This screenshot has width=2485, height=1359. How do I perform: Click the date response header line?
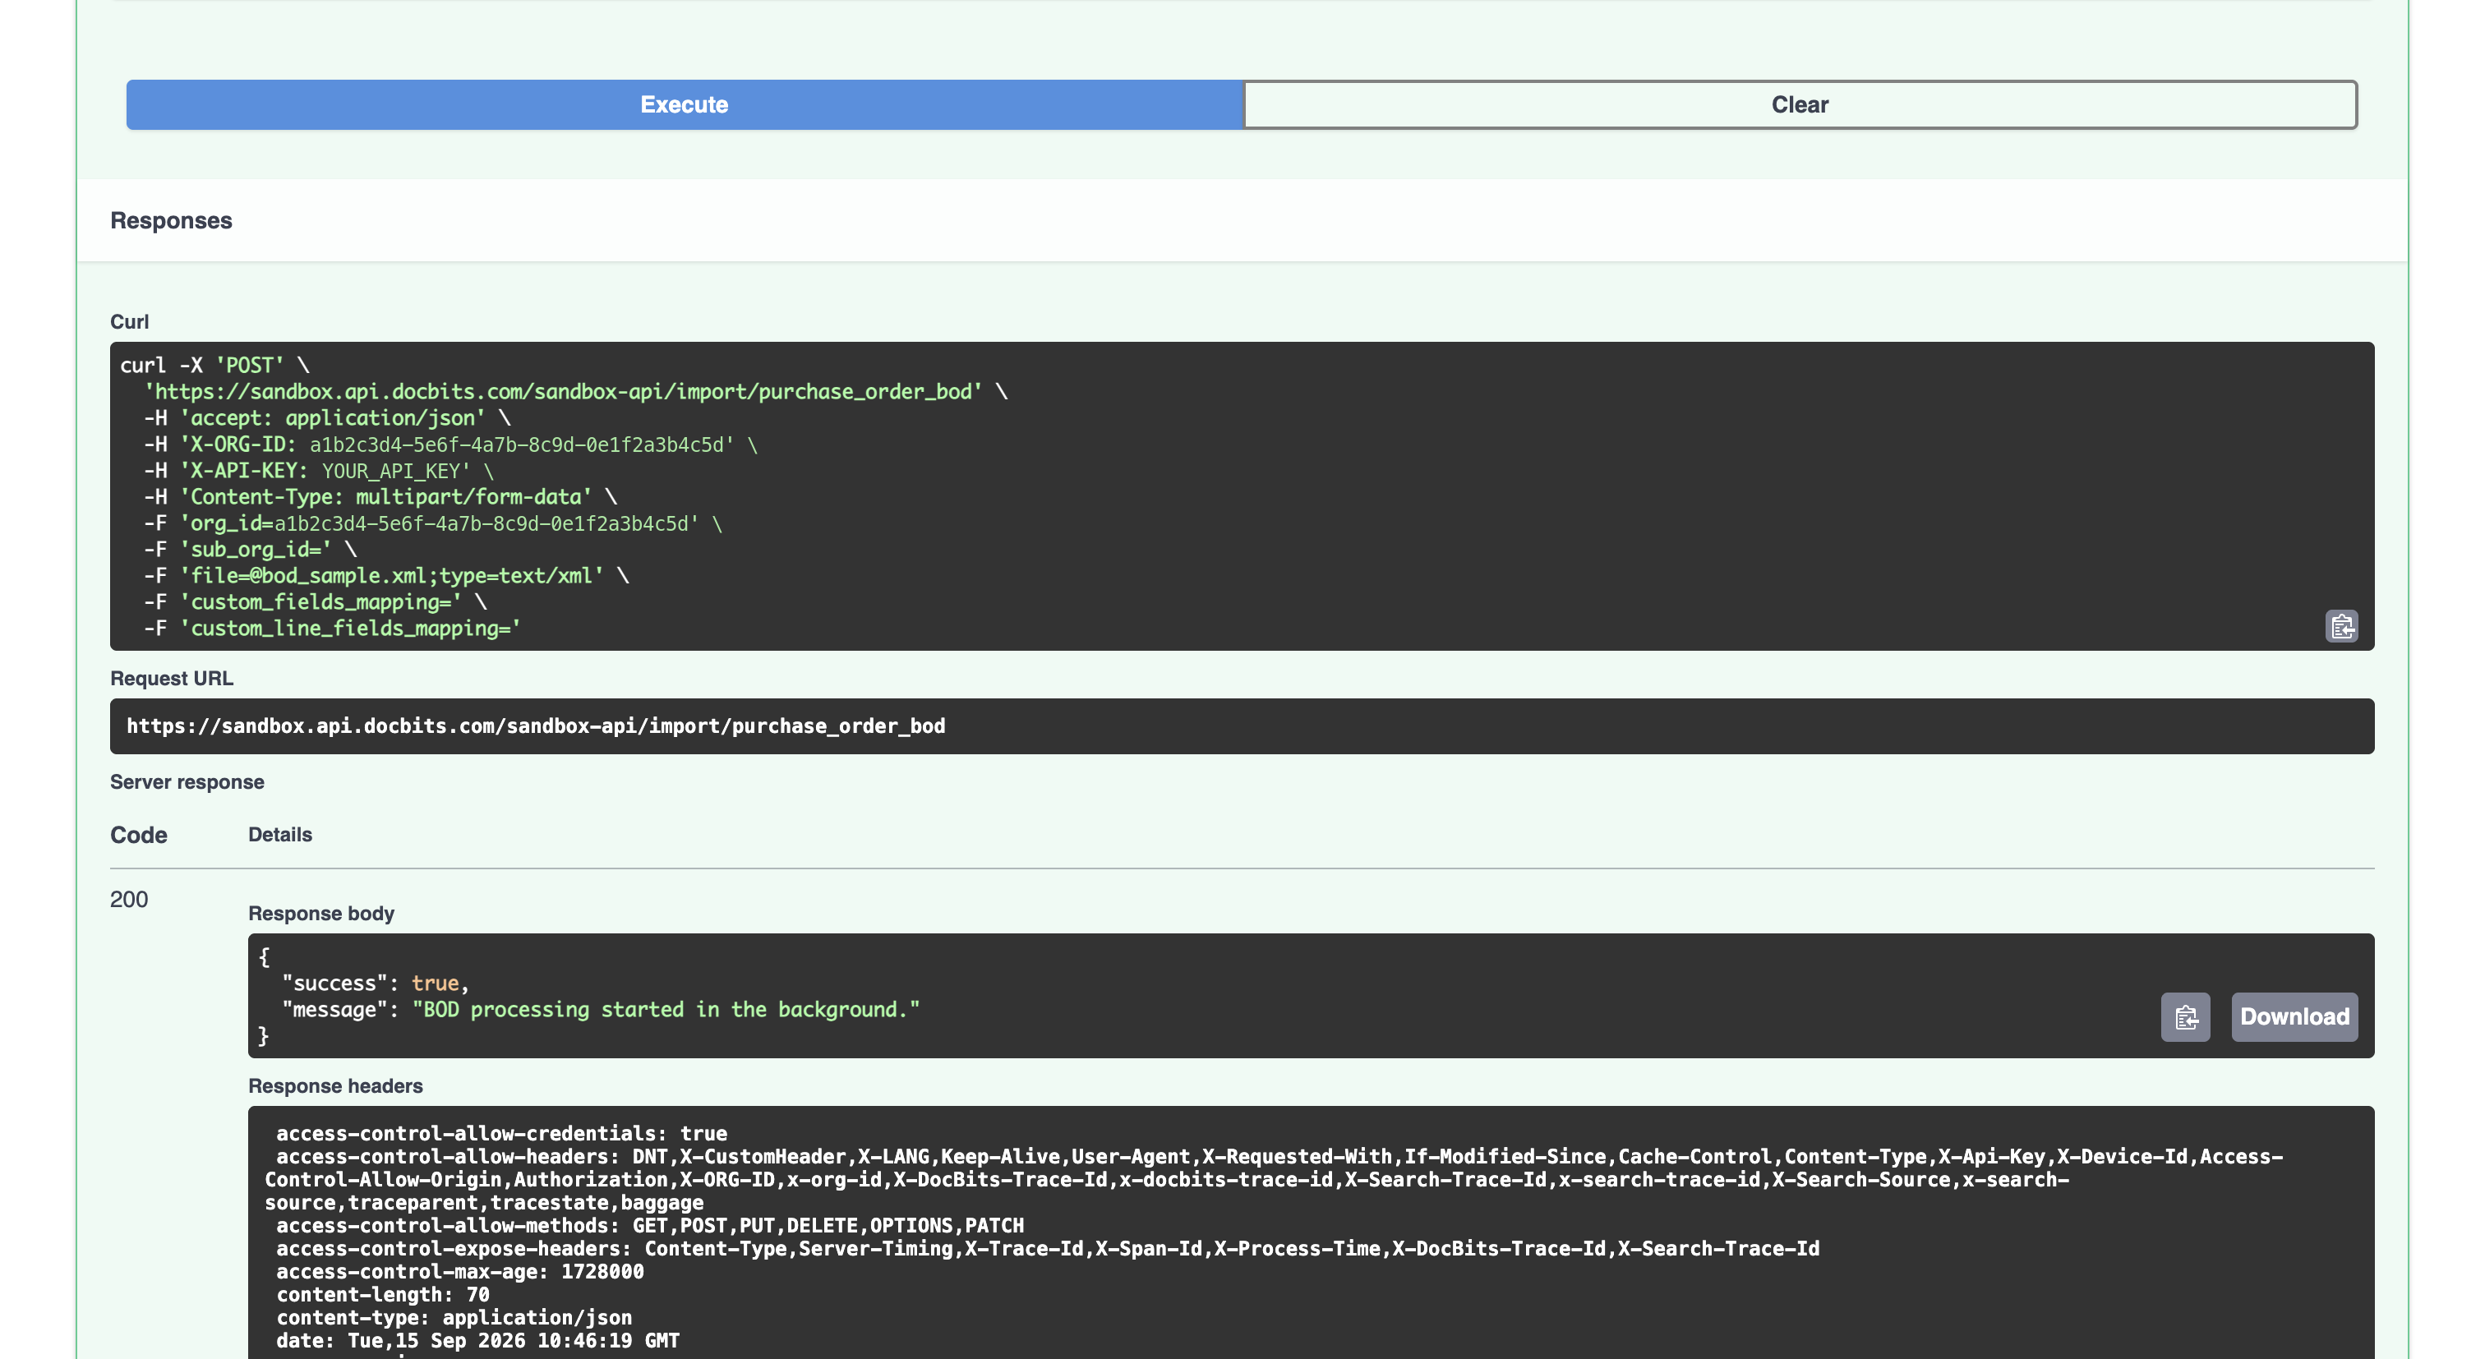[477, 1341]
